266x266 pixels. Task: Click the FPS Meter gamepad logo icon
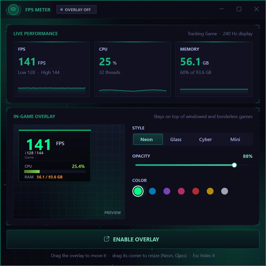13,9
